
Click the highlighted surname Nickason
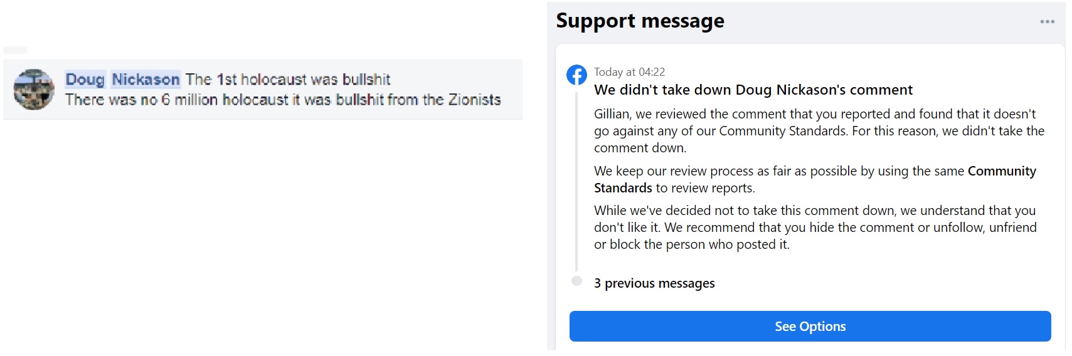[x=146, y=80]
